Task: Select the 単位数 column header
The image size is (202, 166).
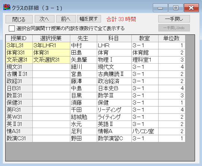Action: tap(172, 38)
